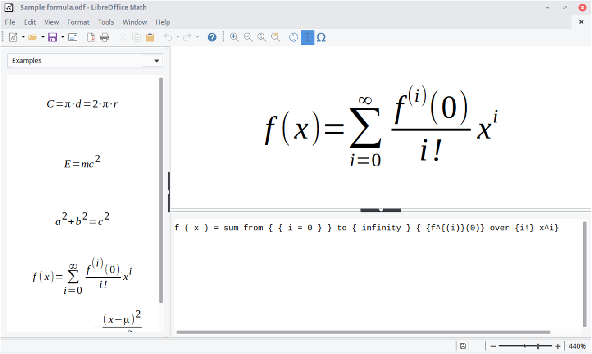This screenshot has height=354, width=592.
Task: Zoom out with the toolbar magnifier
Action: [248, 37]
